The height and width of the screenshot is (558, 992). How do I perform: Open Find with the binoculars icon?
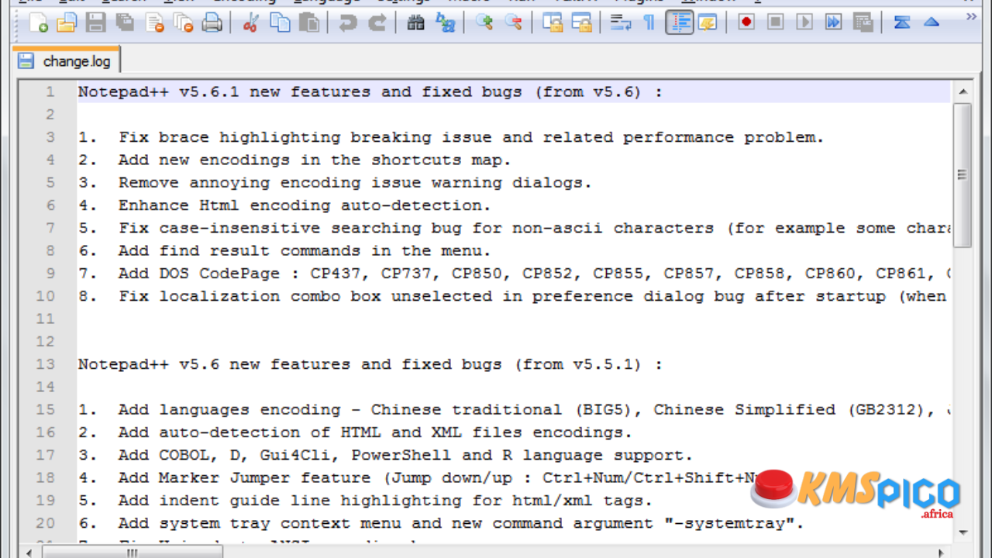pos(416,22)
